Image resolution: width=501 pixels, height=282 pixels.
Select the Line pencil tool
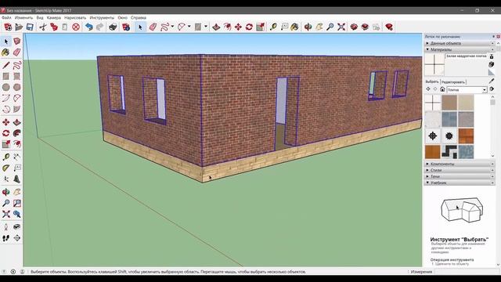tap(5, 66)
